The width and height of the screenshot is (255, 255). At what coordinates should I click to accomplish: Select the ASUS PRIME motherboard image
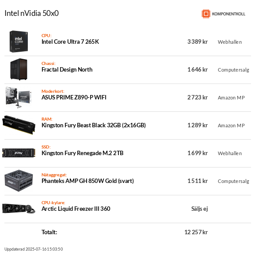pyautogui.click(x=19, y=97)
